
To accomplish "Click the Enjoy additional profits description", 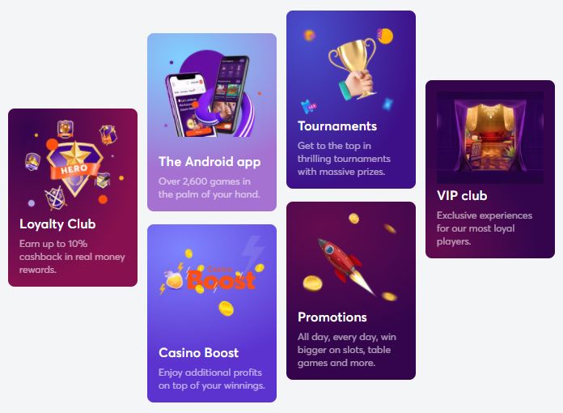I will click(x=212, y=379).
